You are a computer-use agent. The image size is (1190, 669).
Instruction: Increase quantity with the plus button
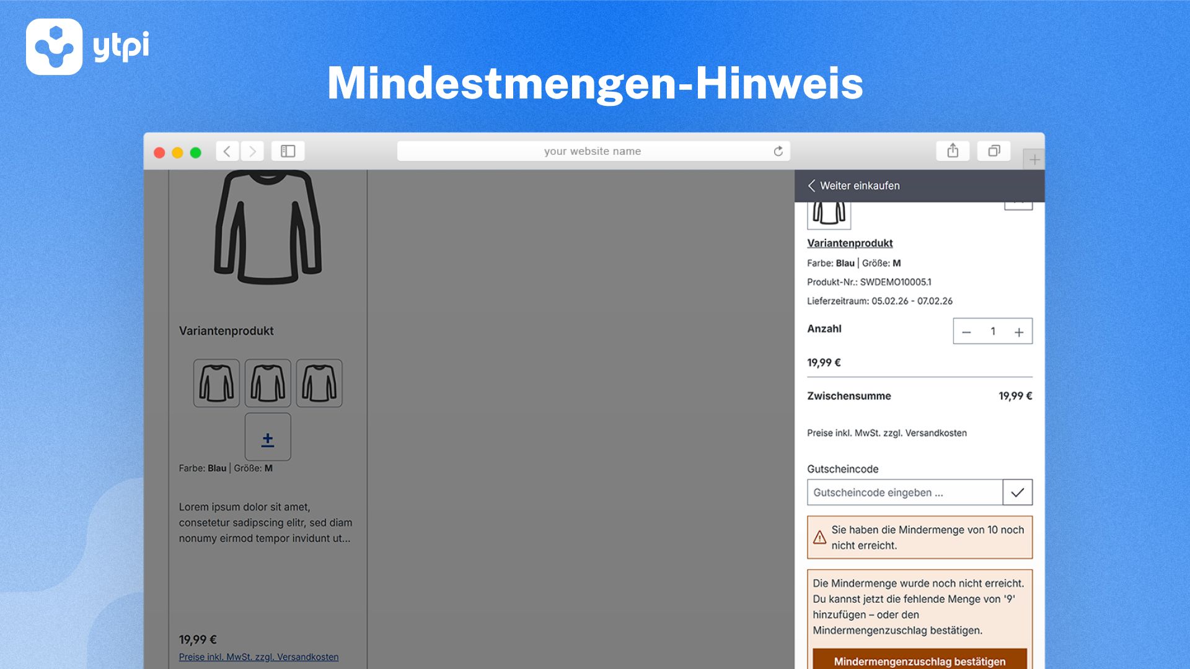click(1018, 332)
